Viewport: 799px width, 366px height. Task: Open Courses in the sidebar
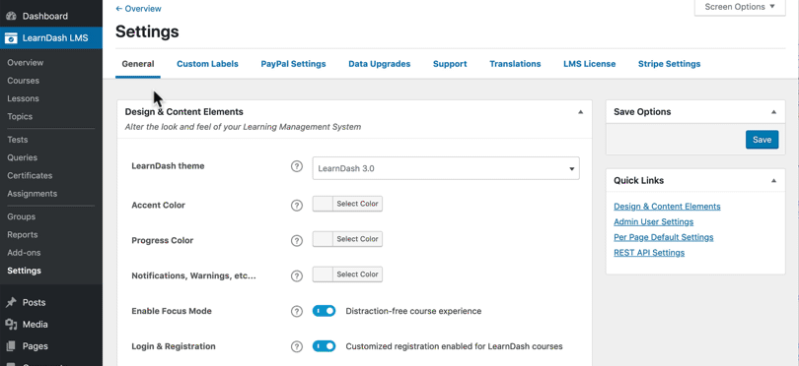(24, 81)
